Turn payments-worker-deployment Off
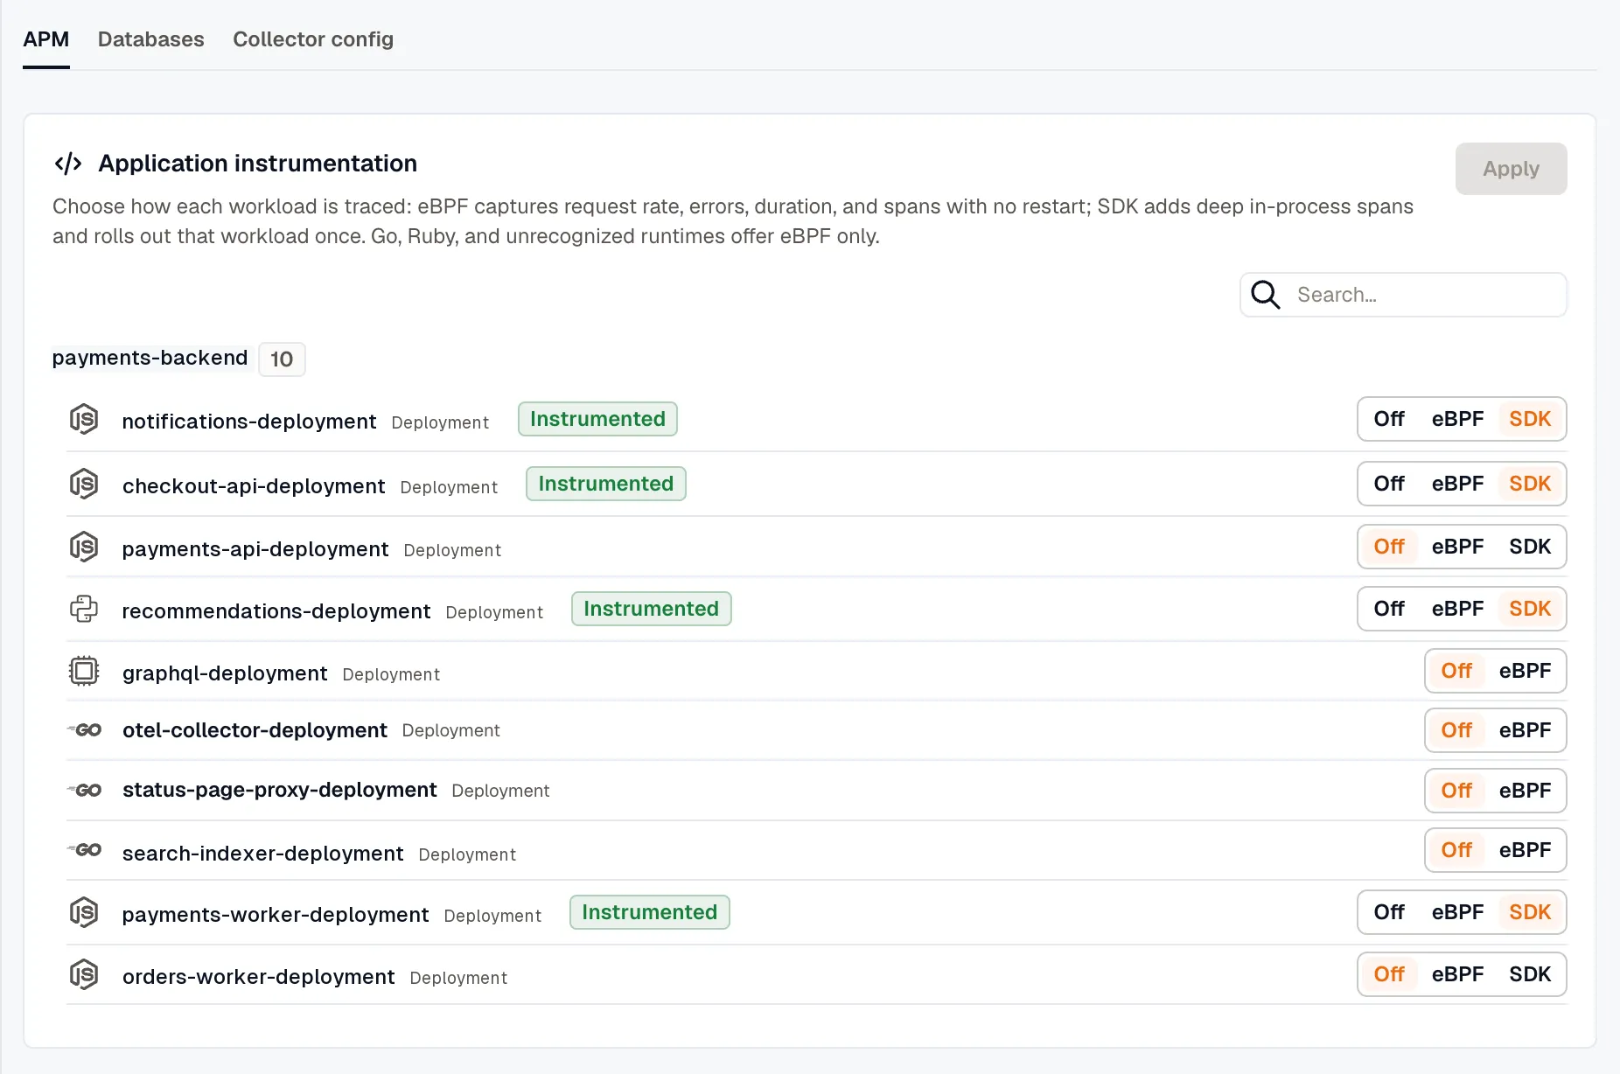The height and width of the screenshot is (1074, 1620). pos(1389,912)
